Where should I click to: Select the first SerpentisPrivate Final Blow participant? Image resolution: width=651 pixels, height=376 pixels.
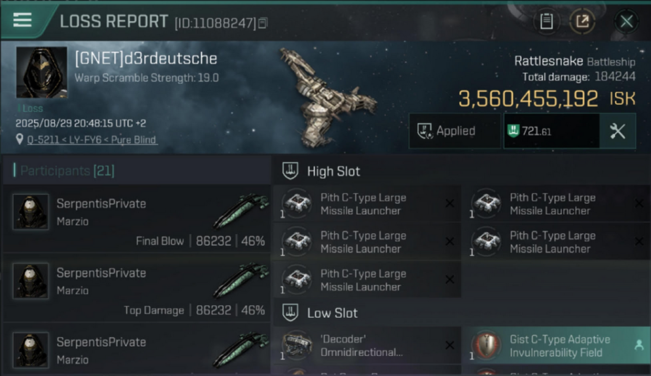click(x=137, y=219)
